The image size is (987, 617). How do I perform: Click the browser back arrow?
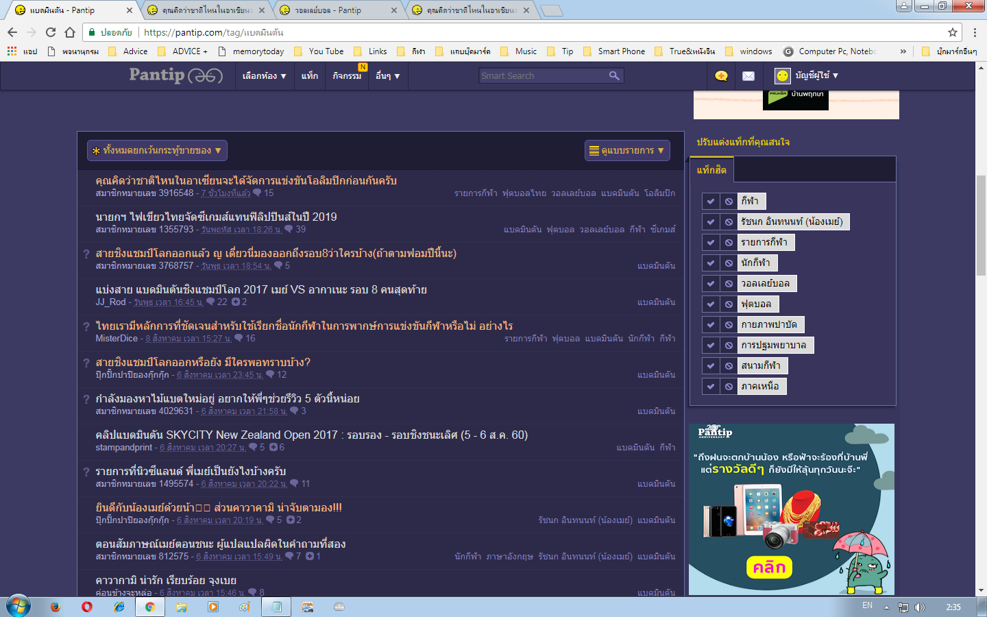pos(12,32)
